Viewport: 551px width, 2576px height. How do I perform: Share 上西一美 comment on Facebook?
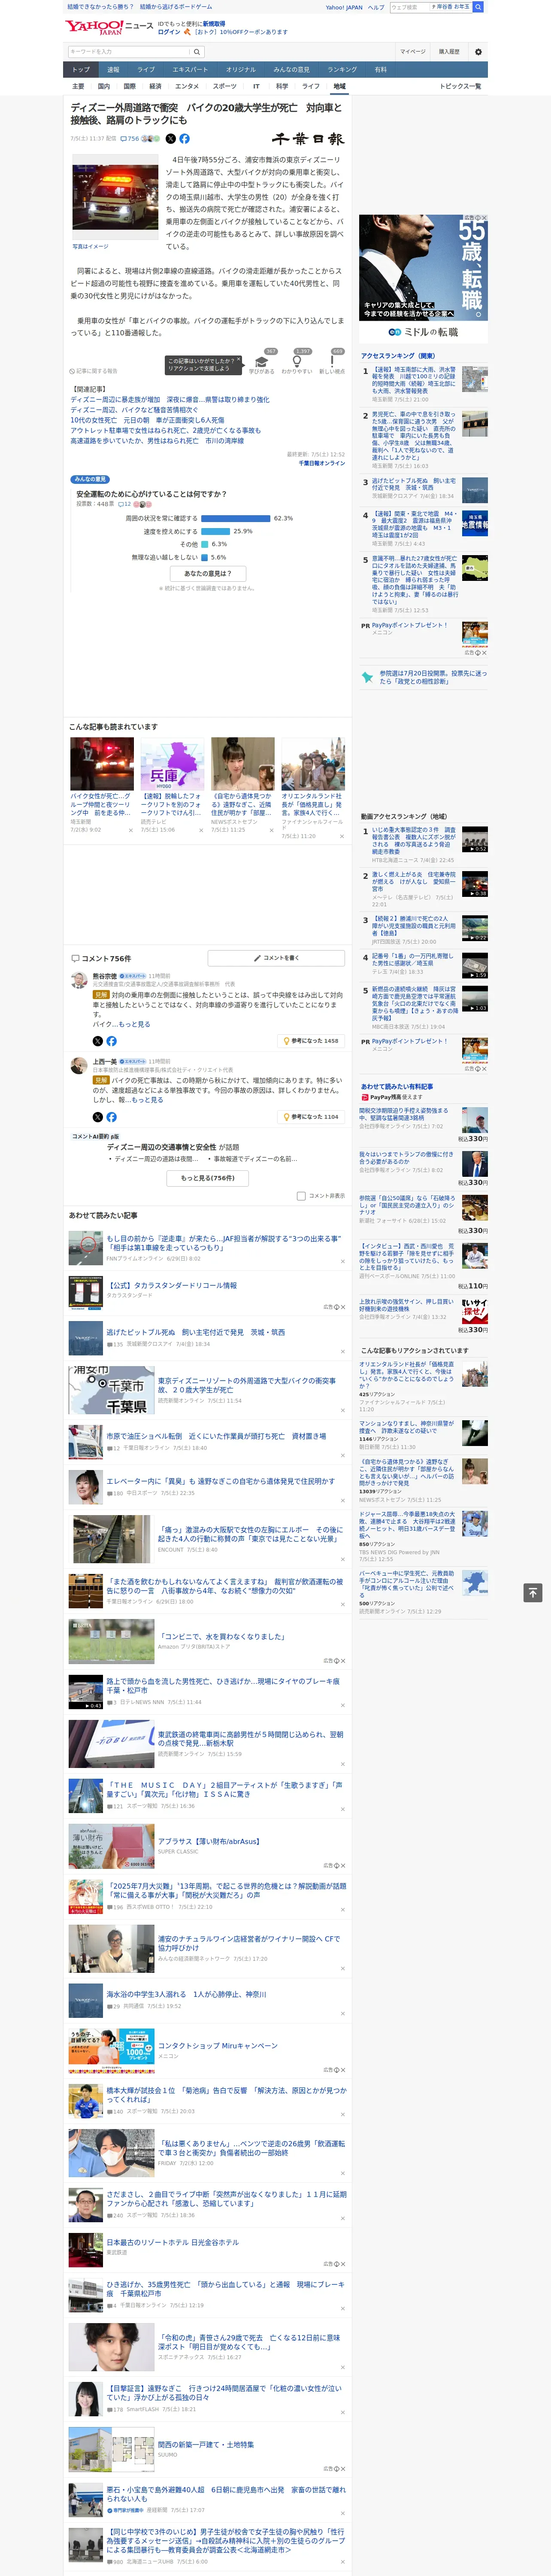pos(111,1117)
